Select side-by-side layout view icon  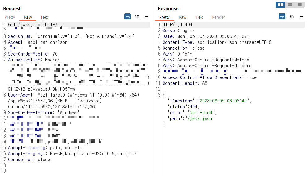[x=281, y=5]
